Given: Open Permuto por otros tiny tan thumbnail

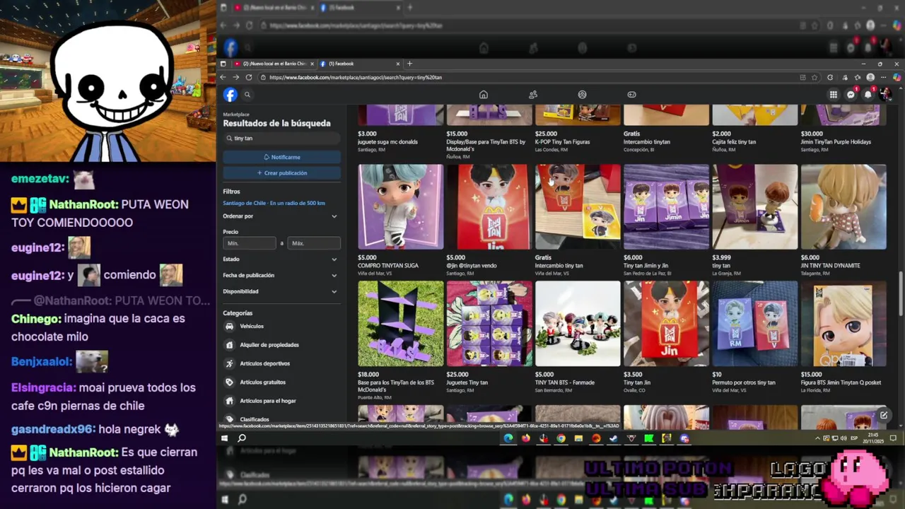Looking at the screenshot, I should (x=755, y=324).
